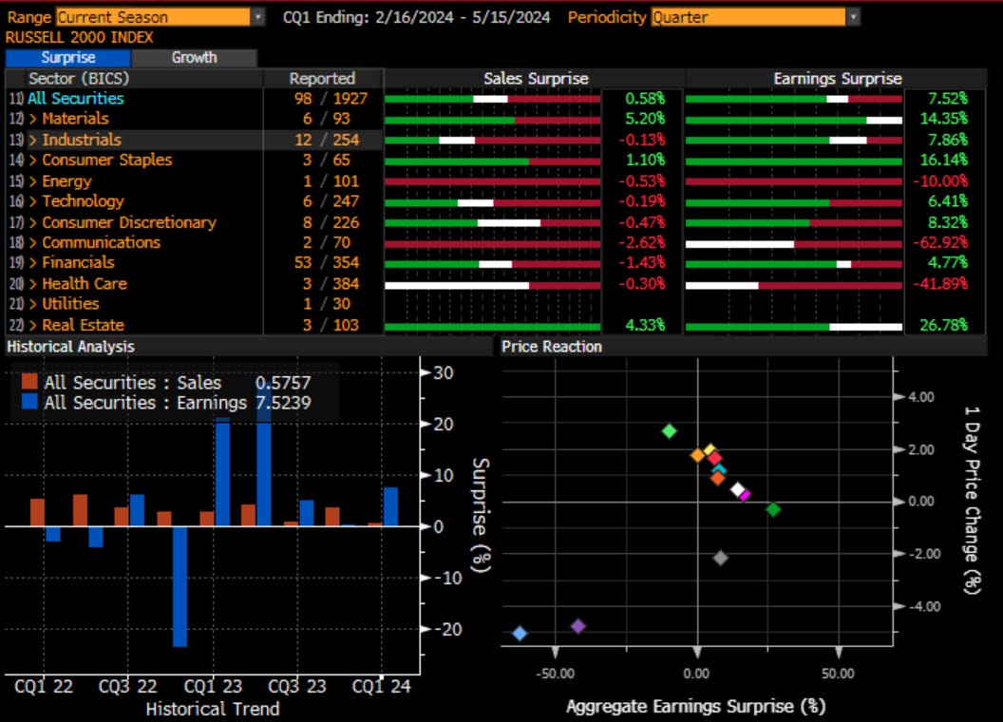Select the white diamond marker
This screenshot has height=722, width=1003.
[737, 489]
